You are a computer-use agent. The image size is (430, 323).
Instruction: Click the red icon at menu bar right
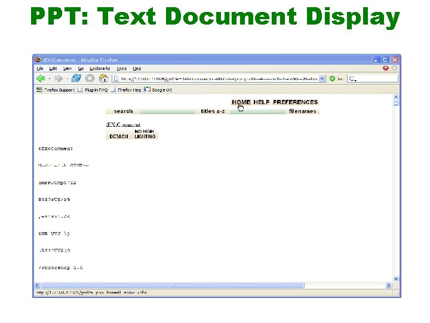(386, 68)
